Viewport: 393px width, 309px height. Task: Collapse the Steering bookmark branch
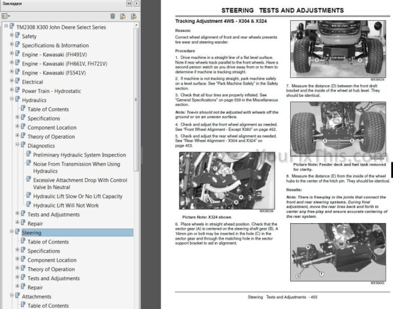pyautogui.click(x=11, y=232)
